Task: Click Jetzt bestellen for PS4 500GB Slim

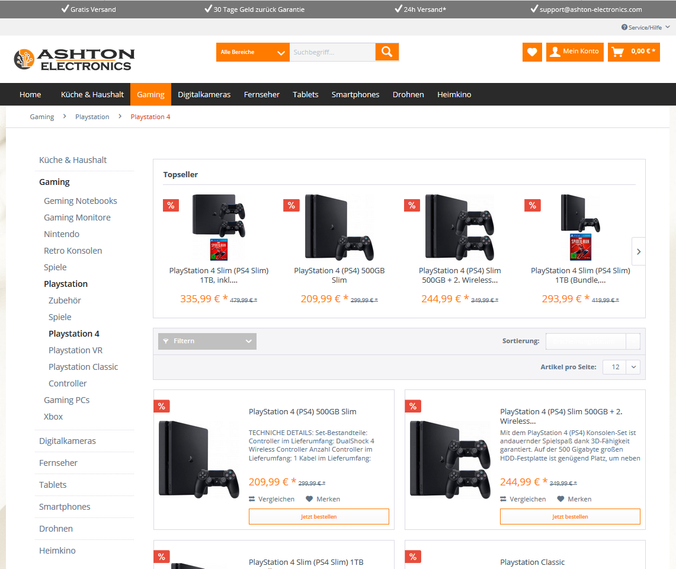Action: point(319,516)
